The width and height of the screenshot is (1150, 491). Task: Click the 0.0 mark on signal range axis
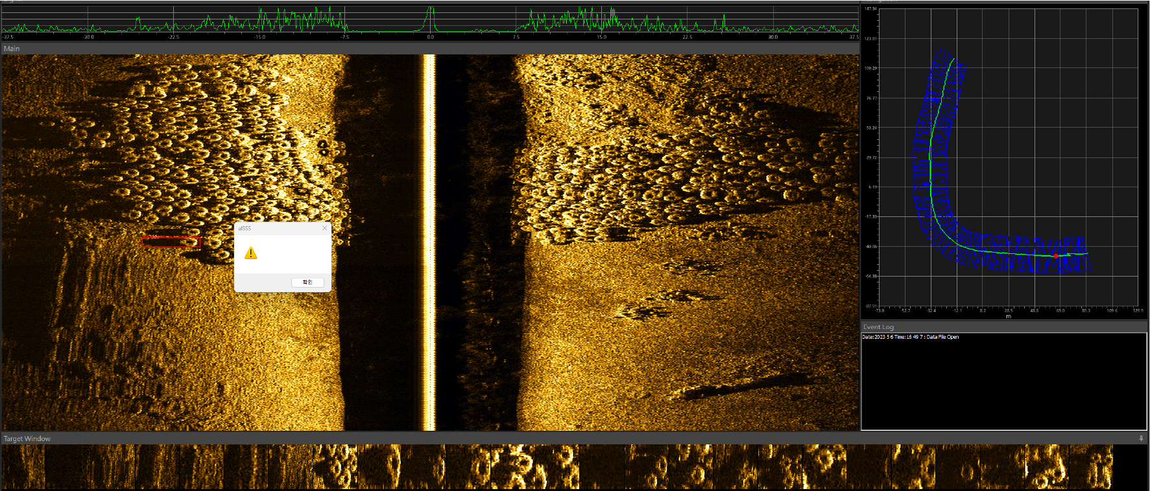tap(430, 37)
